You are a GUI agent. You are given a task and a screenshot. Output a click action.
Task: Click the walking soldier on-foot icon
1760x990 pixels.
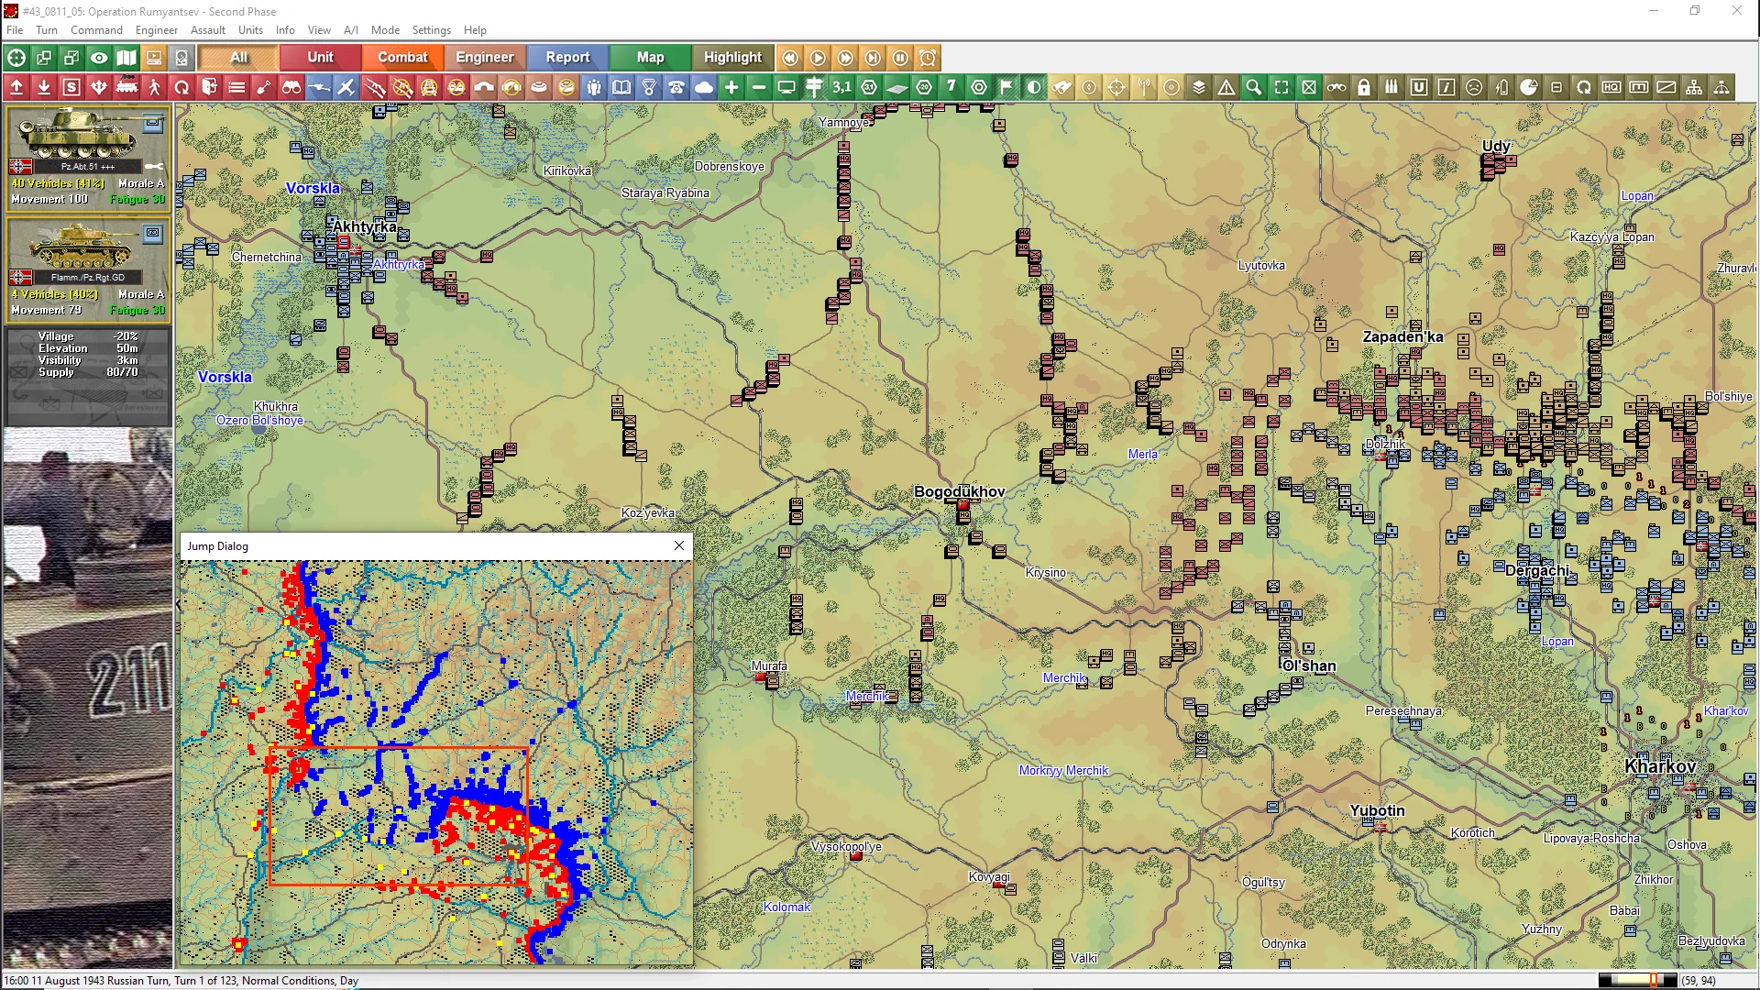[x=154, y=88]
